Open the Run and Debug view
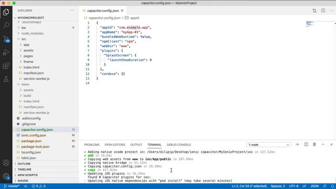Image resolution: width=336 pixels, height=189 pixels. (6, 52)
